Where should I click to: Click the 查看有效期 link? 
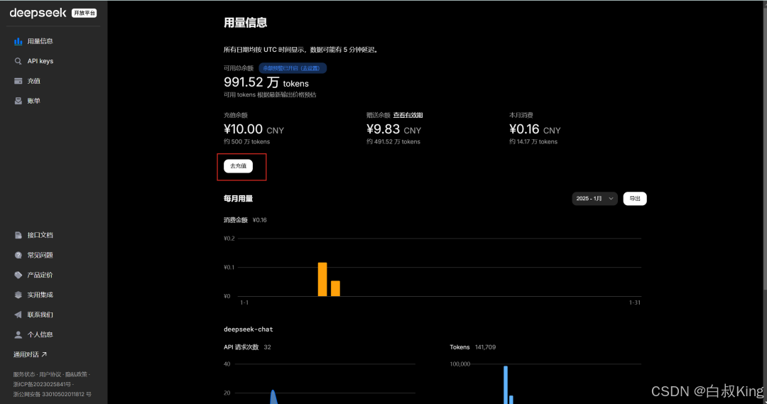pos(408,116)
